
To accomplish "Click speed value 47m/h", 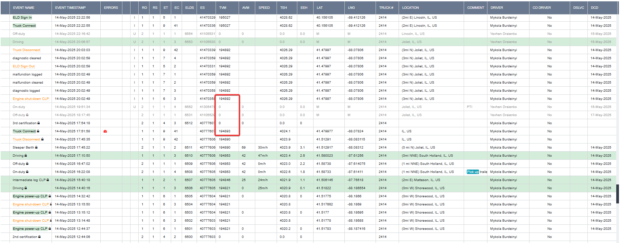I will pyautogui.click(x=263, y=156).
